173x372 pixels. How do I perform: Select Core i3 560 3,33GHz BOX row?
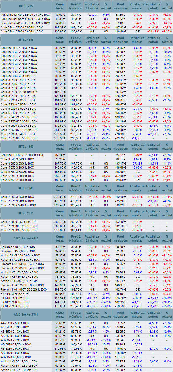[x=86, y=163]
